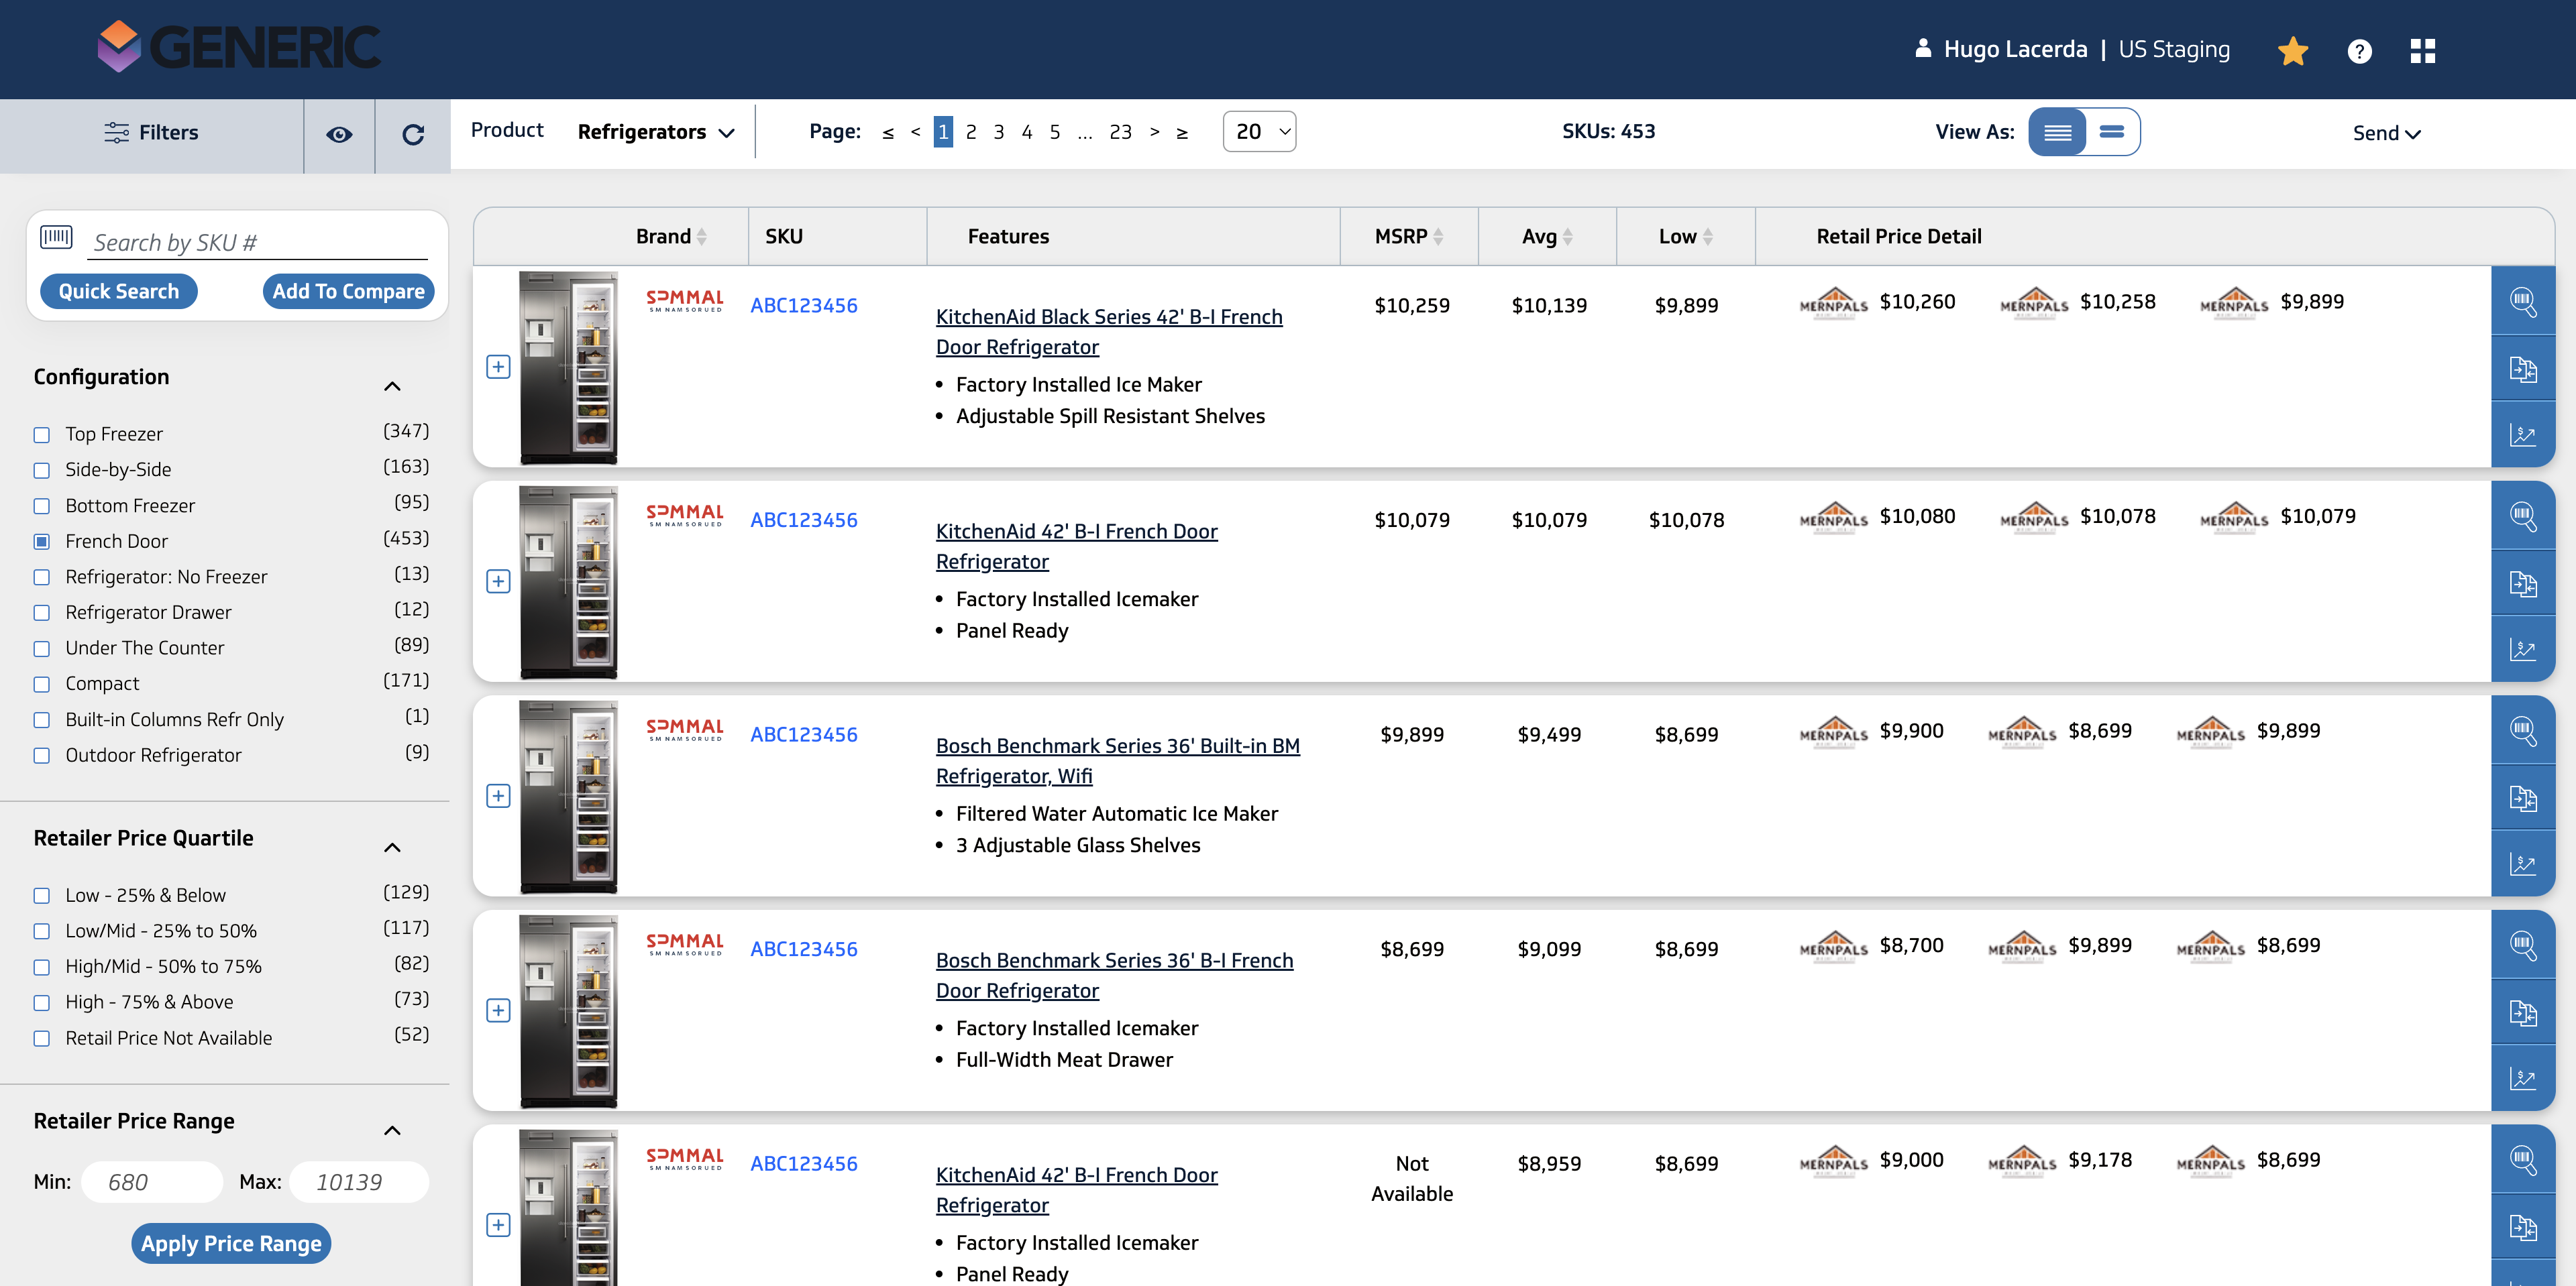The height and width of the screenshot is (1286, 2576).
Task: Open the help question mark icon
Action: point(2359,51)
